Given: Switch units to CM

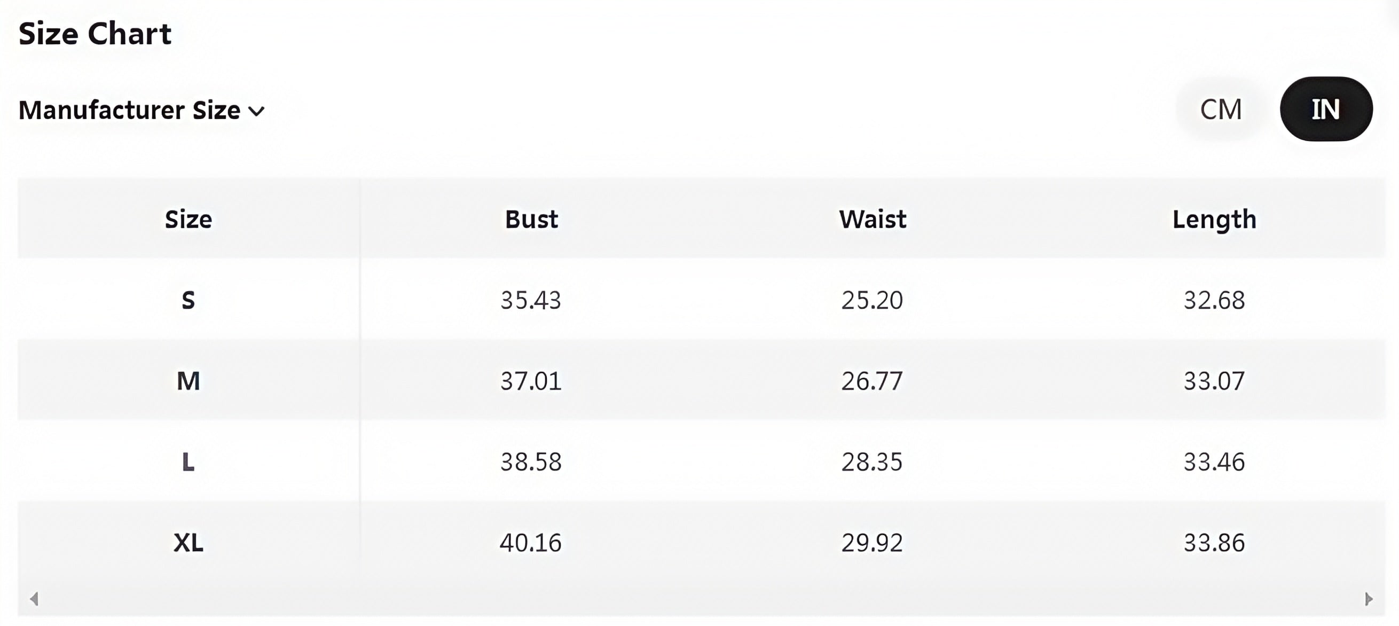Looking at the screenshot, I should click(x=1220, y=109).
